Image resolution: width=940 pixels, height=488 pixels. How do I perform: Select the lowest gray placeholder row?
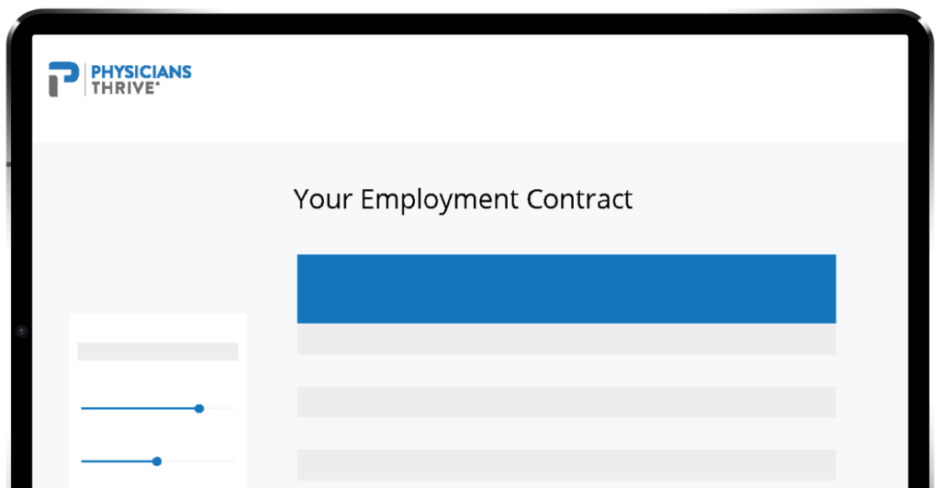click(x=566, y=465)
